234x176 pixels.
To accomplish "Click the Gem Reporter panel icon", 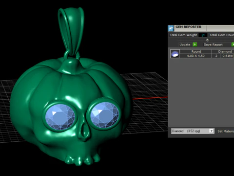I will (x=171, y=28).
